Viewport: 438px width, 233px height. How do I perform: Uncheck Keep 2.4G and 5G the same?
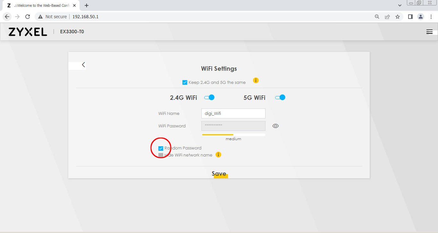(x=185, y=83)
